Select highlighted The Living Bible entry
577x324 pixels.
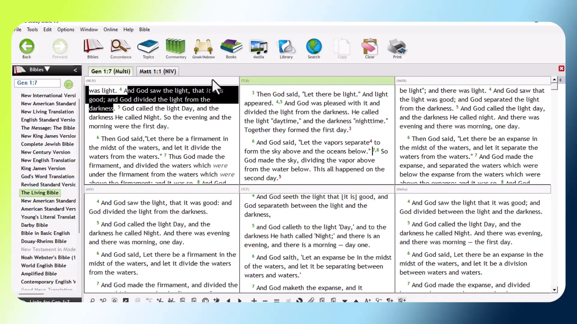tap(40, 193)
